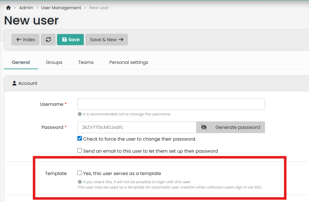Screen dimensions: 309x202
Task: Toggle password visibility eye icon
Action: coord(204,127)
